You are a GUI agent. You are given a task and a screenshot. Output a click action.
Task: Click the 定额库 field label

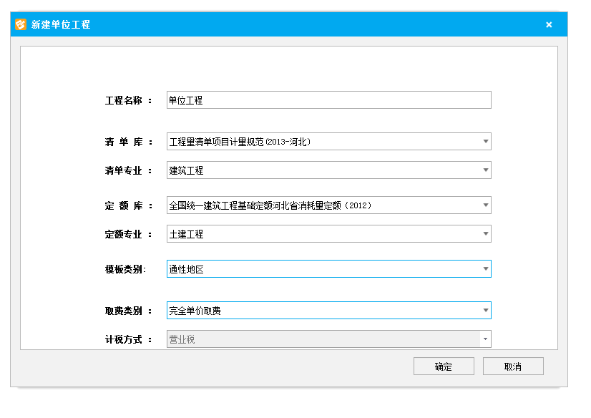point(128,205)
